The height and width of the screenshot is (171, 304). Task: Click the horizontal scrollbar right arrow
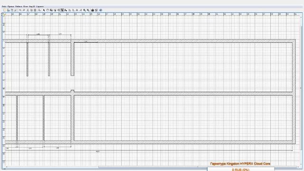point(298,167)
